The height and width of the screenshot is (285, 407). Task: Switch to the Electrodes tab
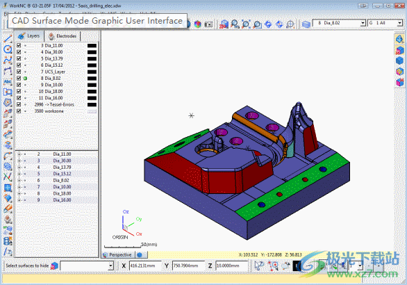(x=63, y=36)
